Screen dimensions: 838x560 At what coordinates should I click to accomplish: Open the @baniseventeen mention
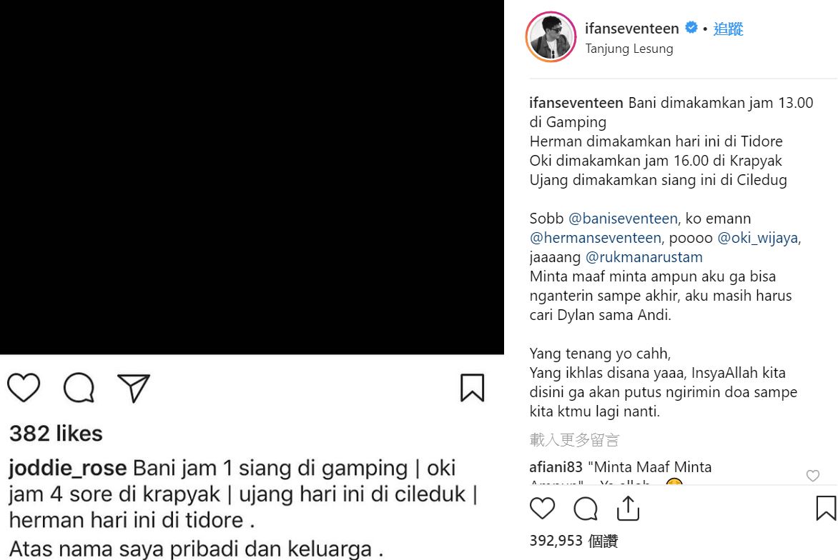(623, 219)
